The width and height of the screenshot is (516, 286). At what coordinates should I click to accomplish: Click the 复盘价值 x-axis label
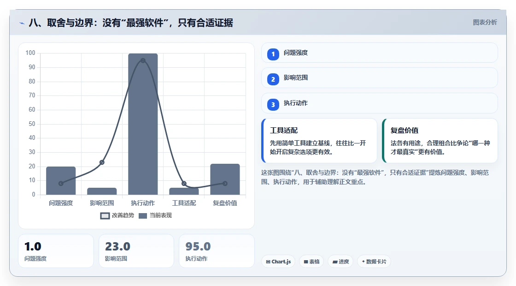pos(225,203)
